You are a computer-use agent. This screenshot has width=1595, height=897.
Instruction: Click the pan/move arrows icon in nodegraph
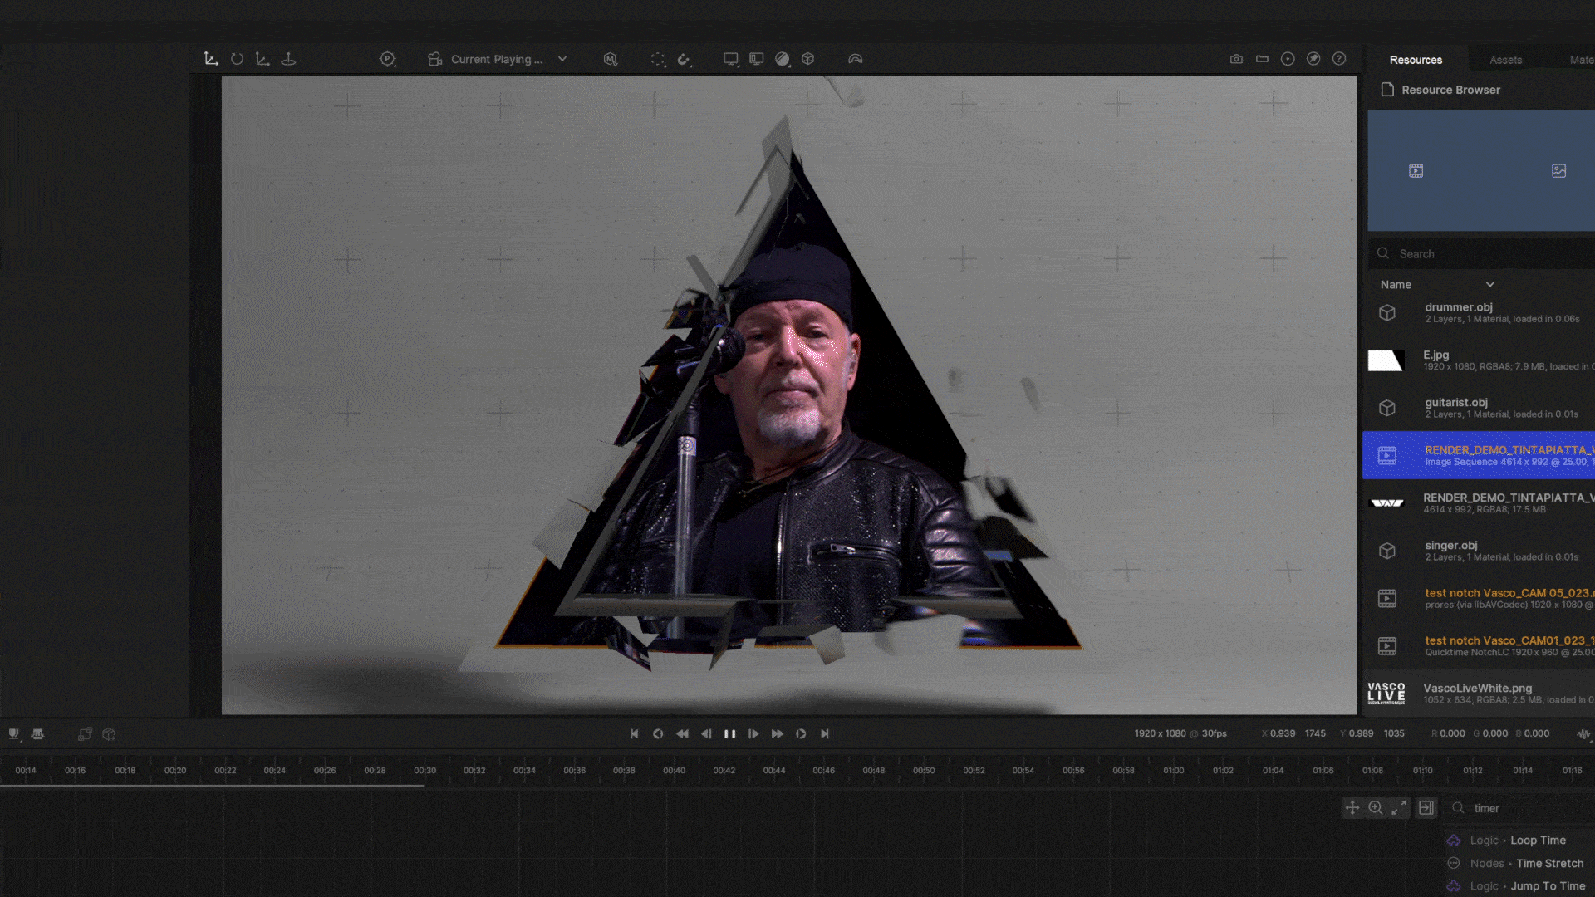click(1352, 808)
